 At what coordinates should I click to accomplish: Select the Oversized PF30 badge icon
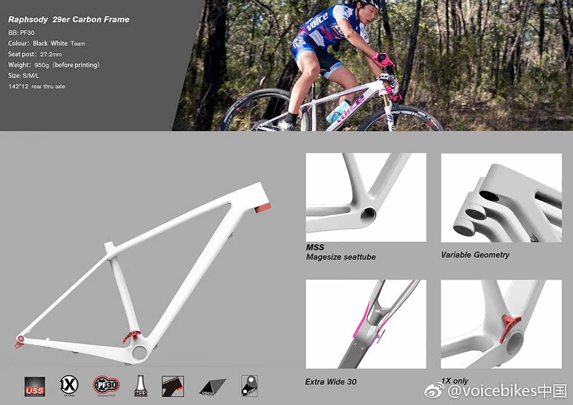[x=106, y=386]
